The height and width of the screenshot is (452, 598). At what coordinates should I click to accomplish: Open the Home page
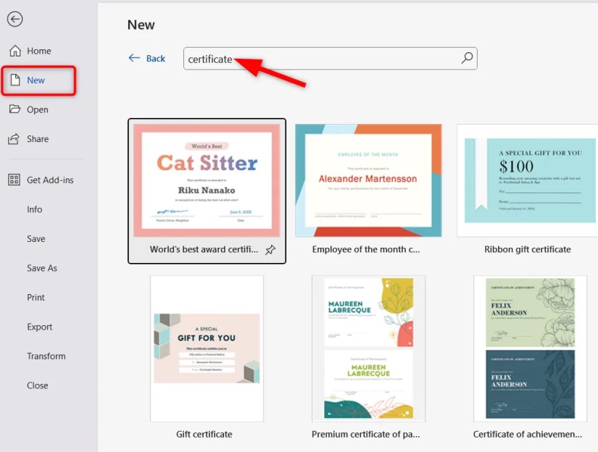tap(39, 51)
